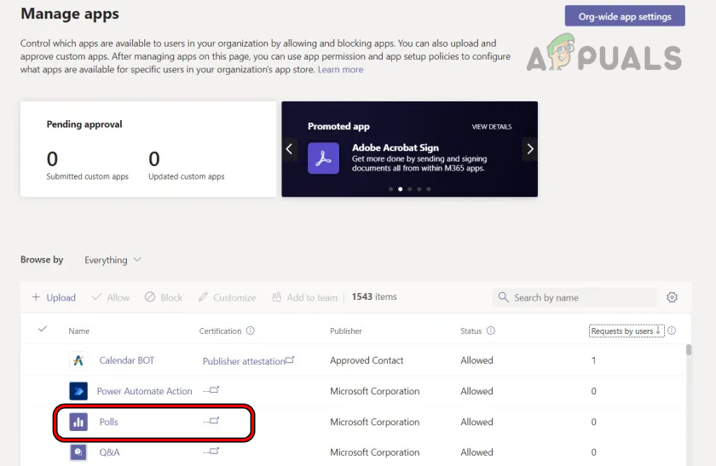
Task: Open Status column info icon
Action: click(490, 331)
